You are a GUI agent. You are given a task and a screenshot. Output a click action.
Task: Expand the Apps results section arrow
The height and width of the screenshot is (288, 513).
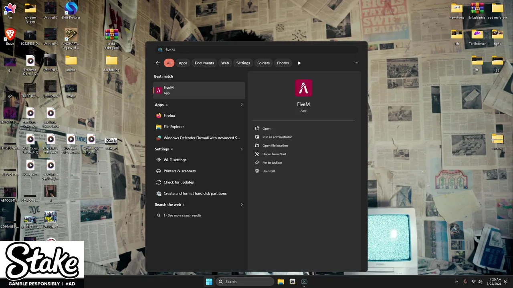click(x=242, y=105)
